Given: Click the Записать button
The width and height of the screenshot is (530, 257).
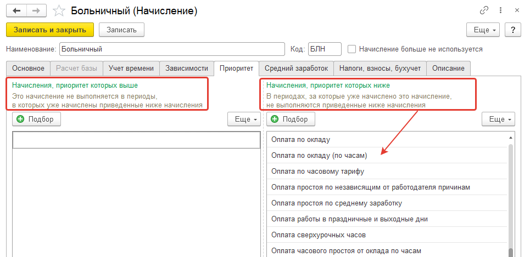Looking at the screenshot, I should click(122, 30).
